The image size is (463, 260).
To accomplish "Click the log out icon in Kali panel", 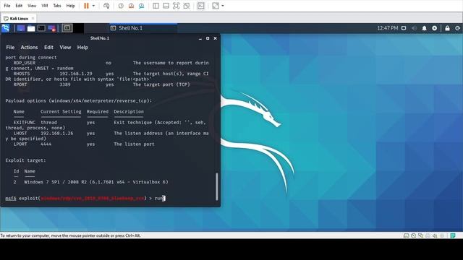I will pyautogui.click(x=458, y=28).
